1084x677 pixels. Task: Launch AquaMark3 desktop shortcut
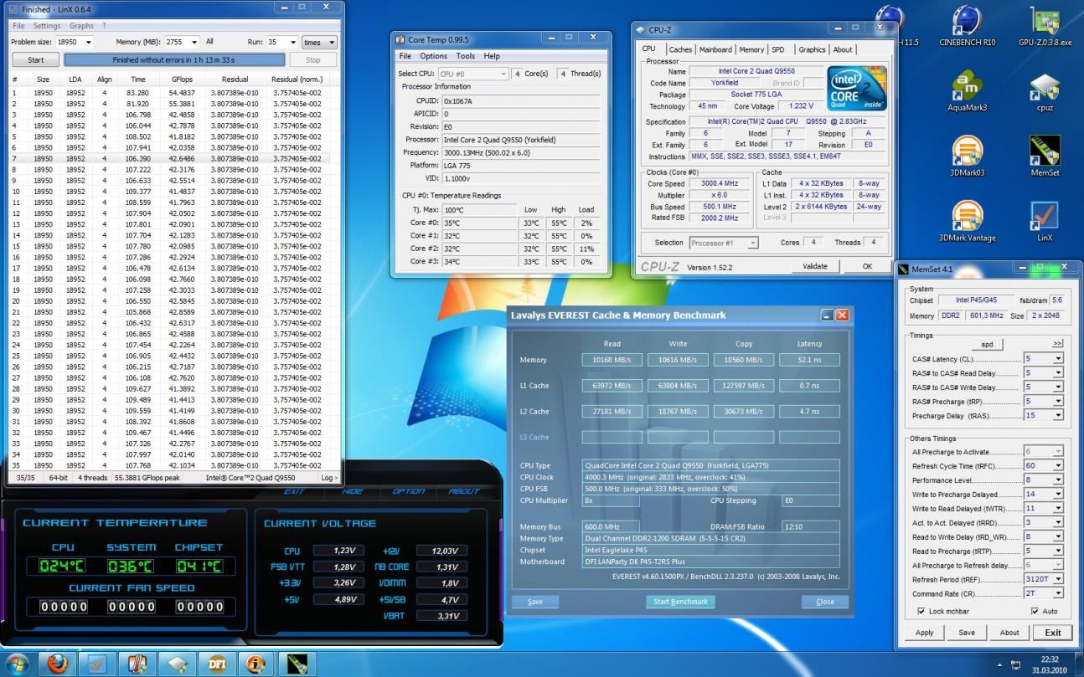(967, 91)
